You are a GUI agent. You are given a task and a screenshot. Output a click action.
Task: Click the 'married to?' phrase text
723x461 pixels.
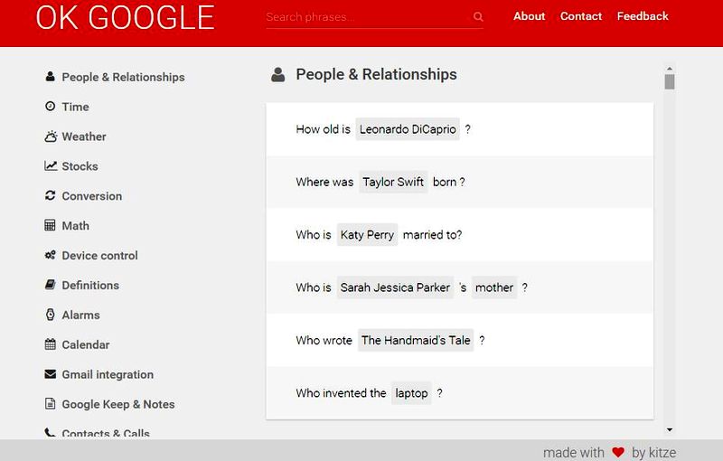pyautogui.click(x=433, y=235)
